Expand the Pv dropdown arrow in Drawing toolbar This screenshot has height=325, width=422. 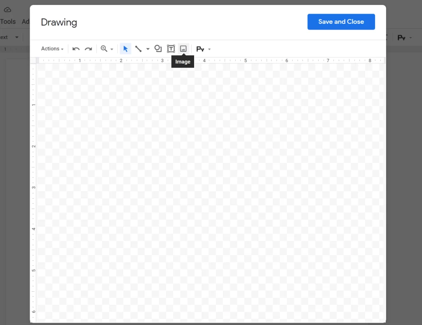click(209, 49)
